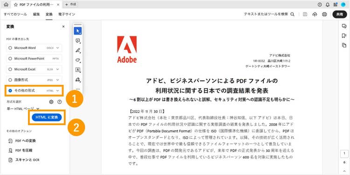Click the save file icon
Image resolution: width=350 pixels, height=175 pixels.
pyautogui.click(x=305, y=14)
